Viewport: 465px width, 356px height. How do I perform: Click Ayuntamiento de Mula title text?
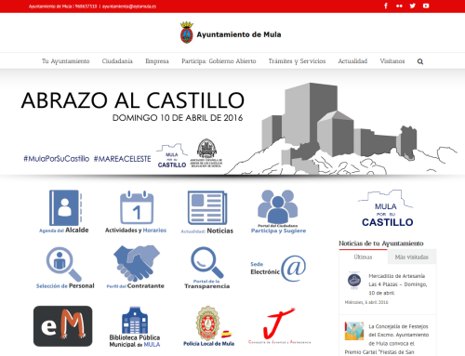[x=239, y=34]
